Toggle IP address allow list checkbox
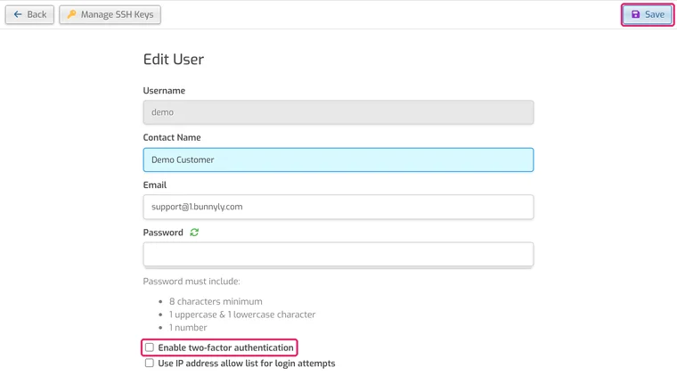Screen dimensions: 677x384 click(x=150, y=363)
